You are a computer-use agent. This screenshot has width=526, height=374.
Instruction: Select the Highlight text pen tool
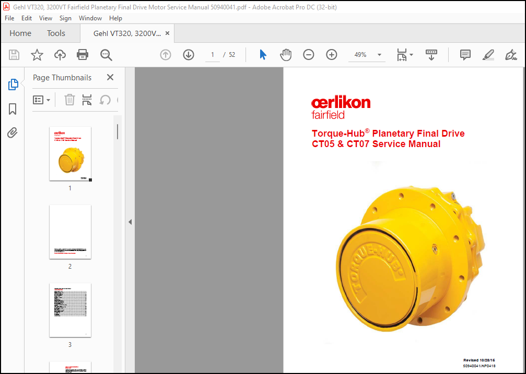click(x=488, y=55)
